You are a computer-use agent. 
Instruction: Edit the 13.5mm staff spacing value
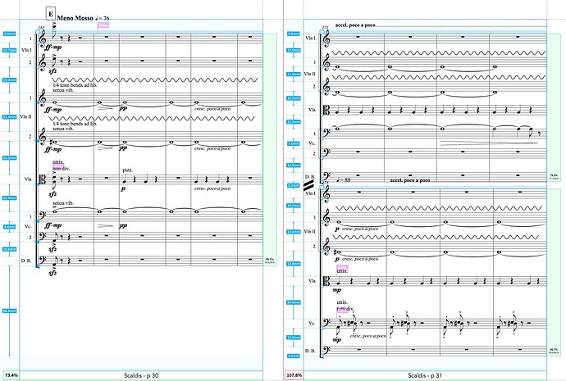click(x=294, y=338)
